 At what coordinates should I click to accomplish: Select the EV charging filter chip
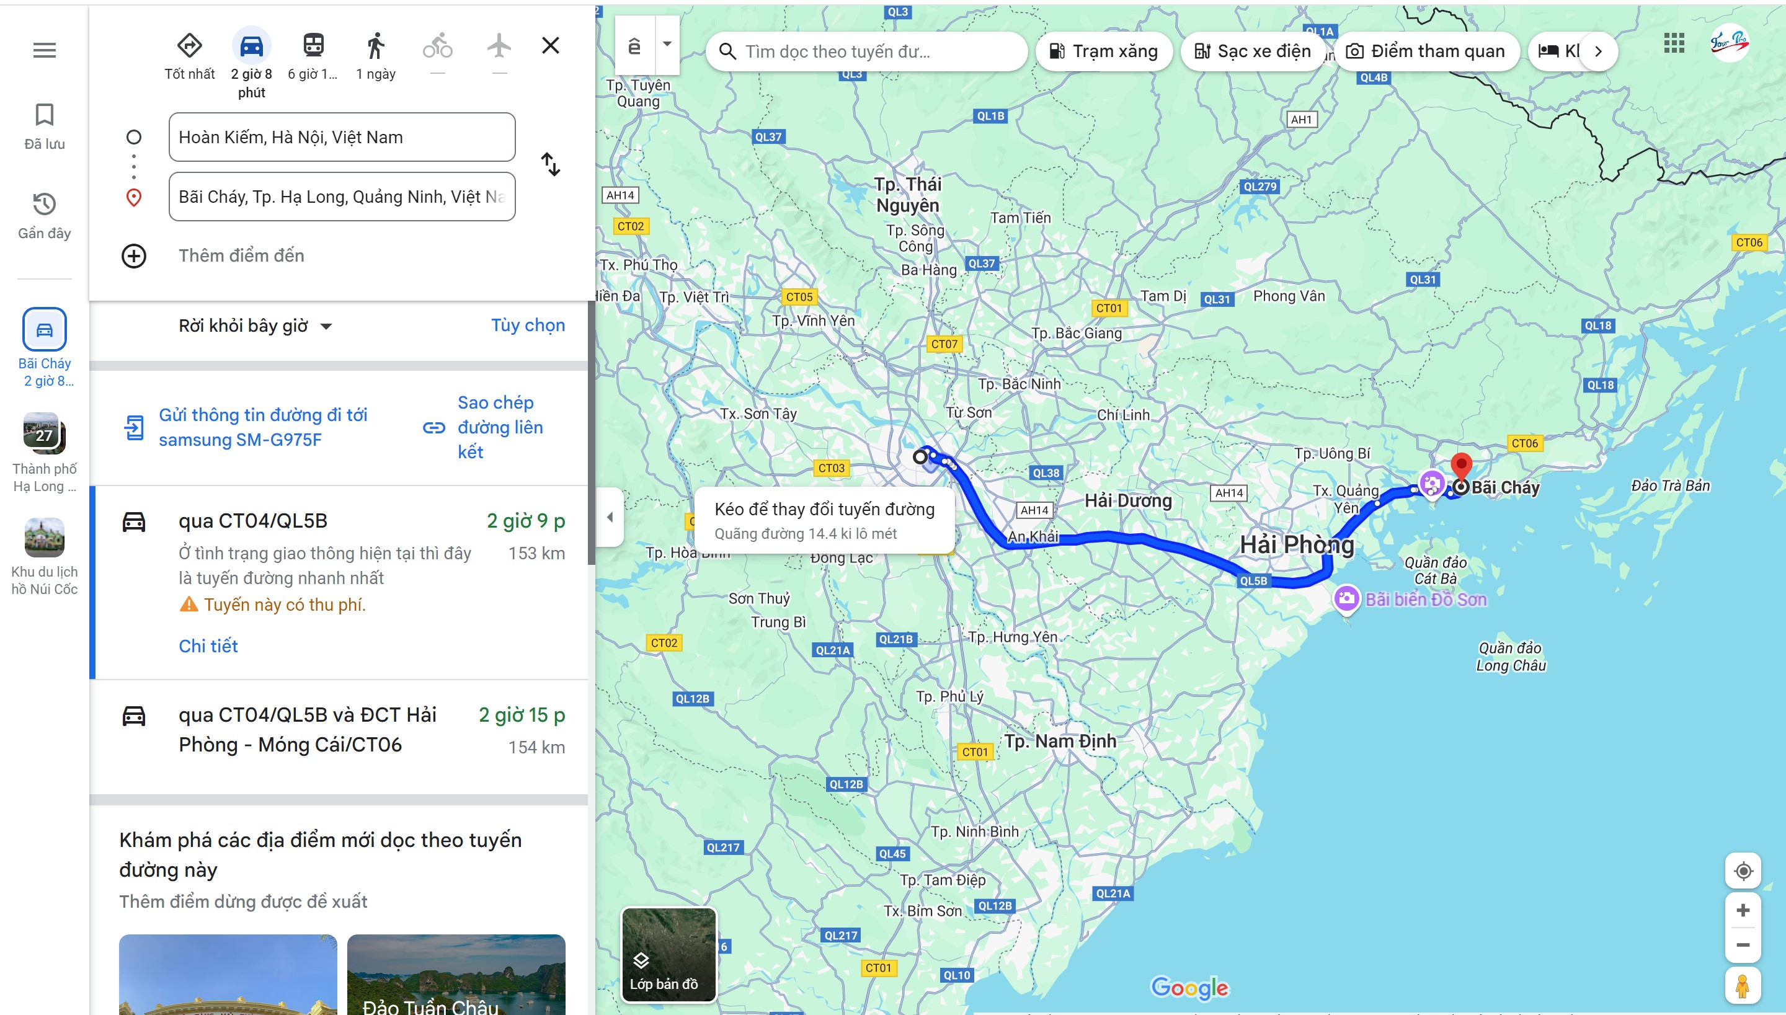[1252, 51]
